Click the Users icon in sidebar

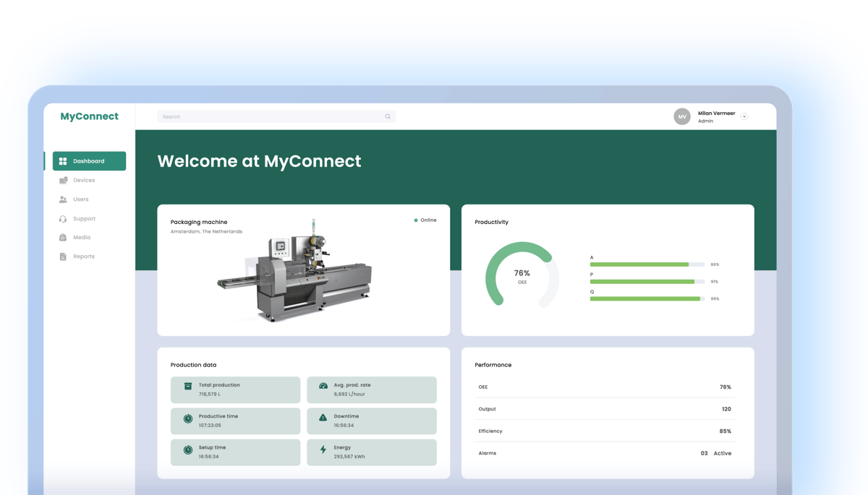pos(63,199)
